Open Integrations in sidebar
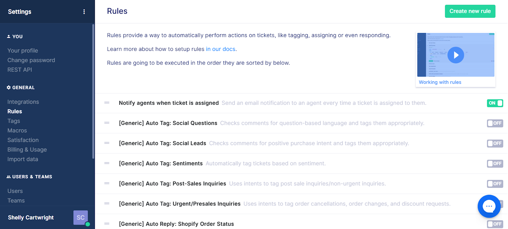508x229 pixels. pos(23,102)
